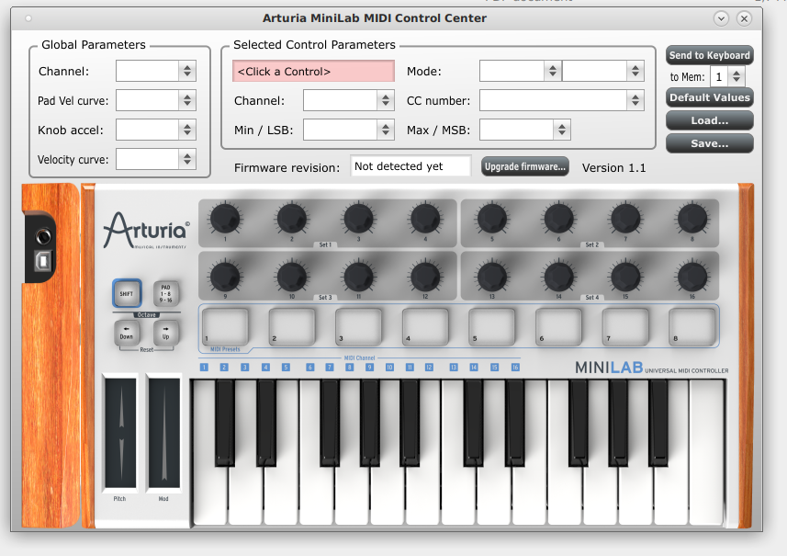Click Upgrade firmware... button
Screen dimensions: 787x556
pos(525,166)
